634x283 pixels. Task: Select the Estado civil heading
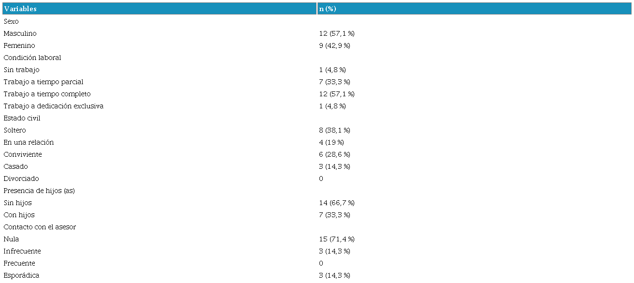click(x=22, y=118)
